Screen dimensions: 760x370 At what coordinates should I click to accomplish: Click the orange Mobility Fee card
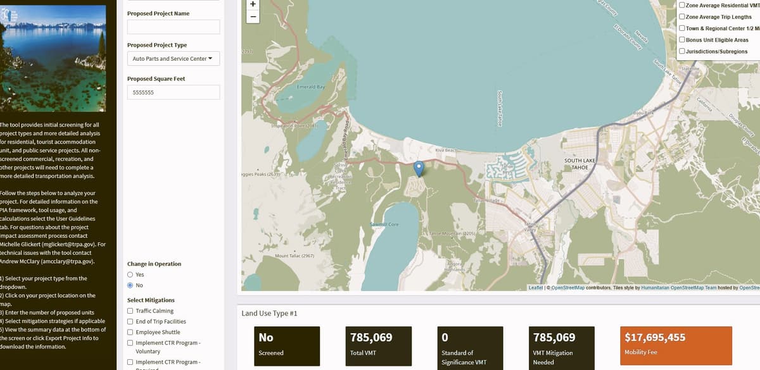pos(676,345)
